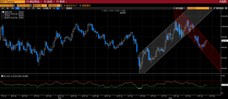Viewport: 228px width, 99px height.
Task: Select the 1D range tab
Action: (x=2, y=8)
